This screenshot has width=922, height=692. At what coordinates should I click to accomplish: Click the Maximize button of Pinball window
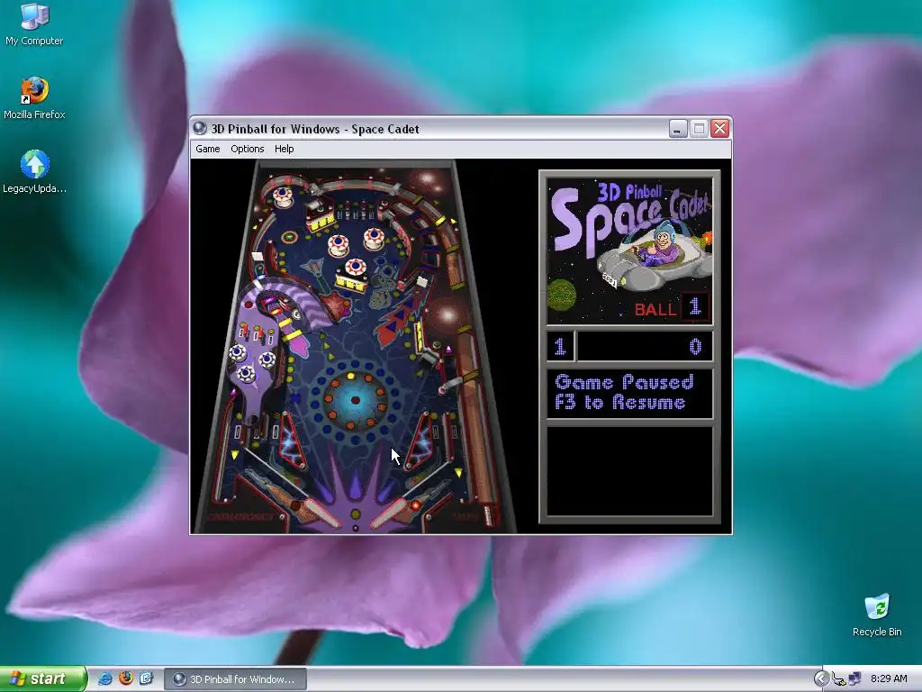(x=699, y=128)
